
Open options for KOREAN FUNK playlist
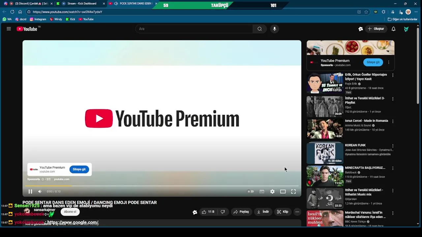click(x=393, y=146)
